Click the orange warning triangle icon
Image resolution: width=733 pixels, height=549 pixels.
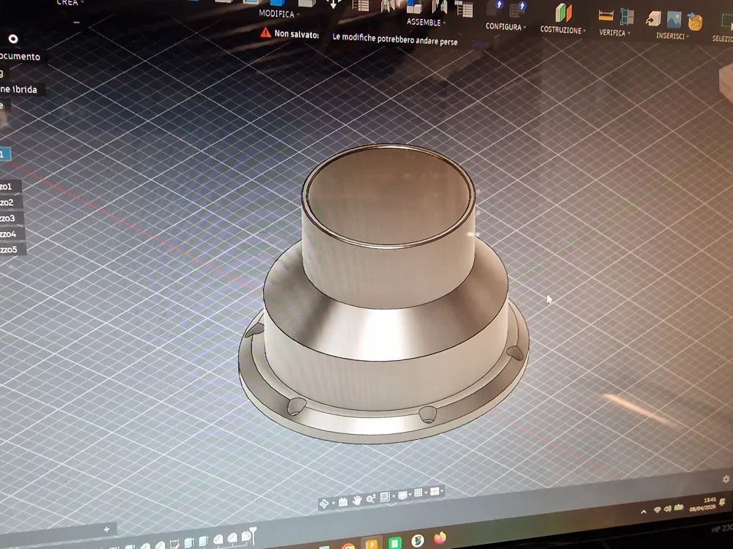265,32
